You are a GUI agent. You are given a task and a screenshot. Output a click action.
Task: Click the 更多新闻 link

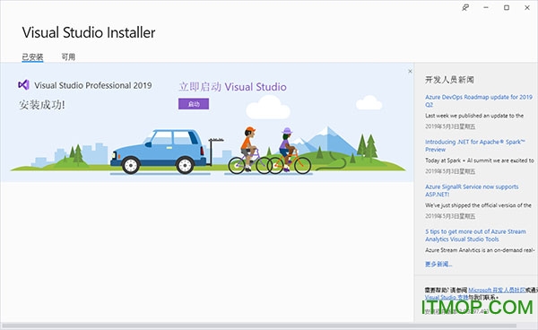438,265
